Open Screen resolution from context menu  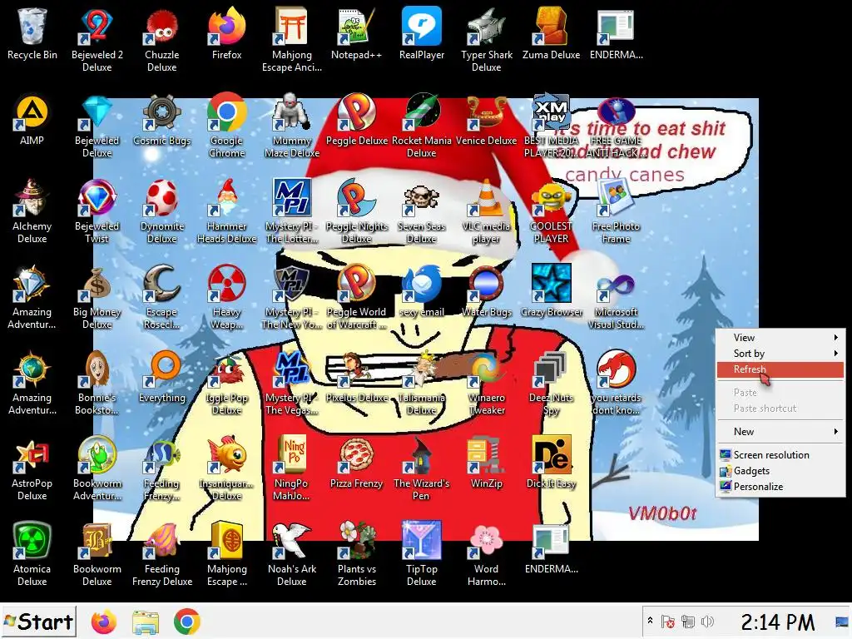780,455
